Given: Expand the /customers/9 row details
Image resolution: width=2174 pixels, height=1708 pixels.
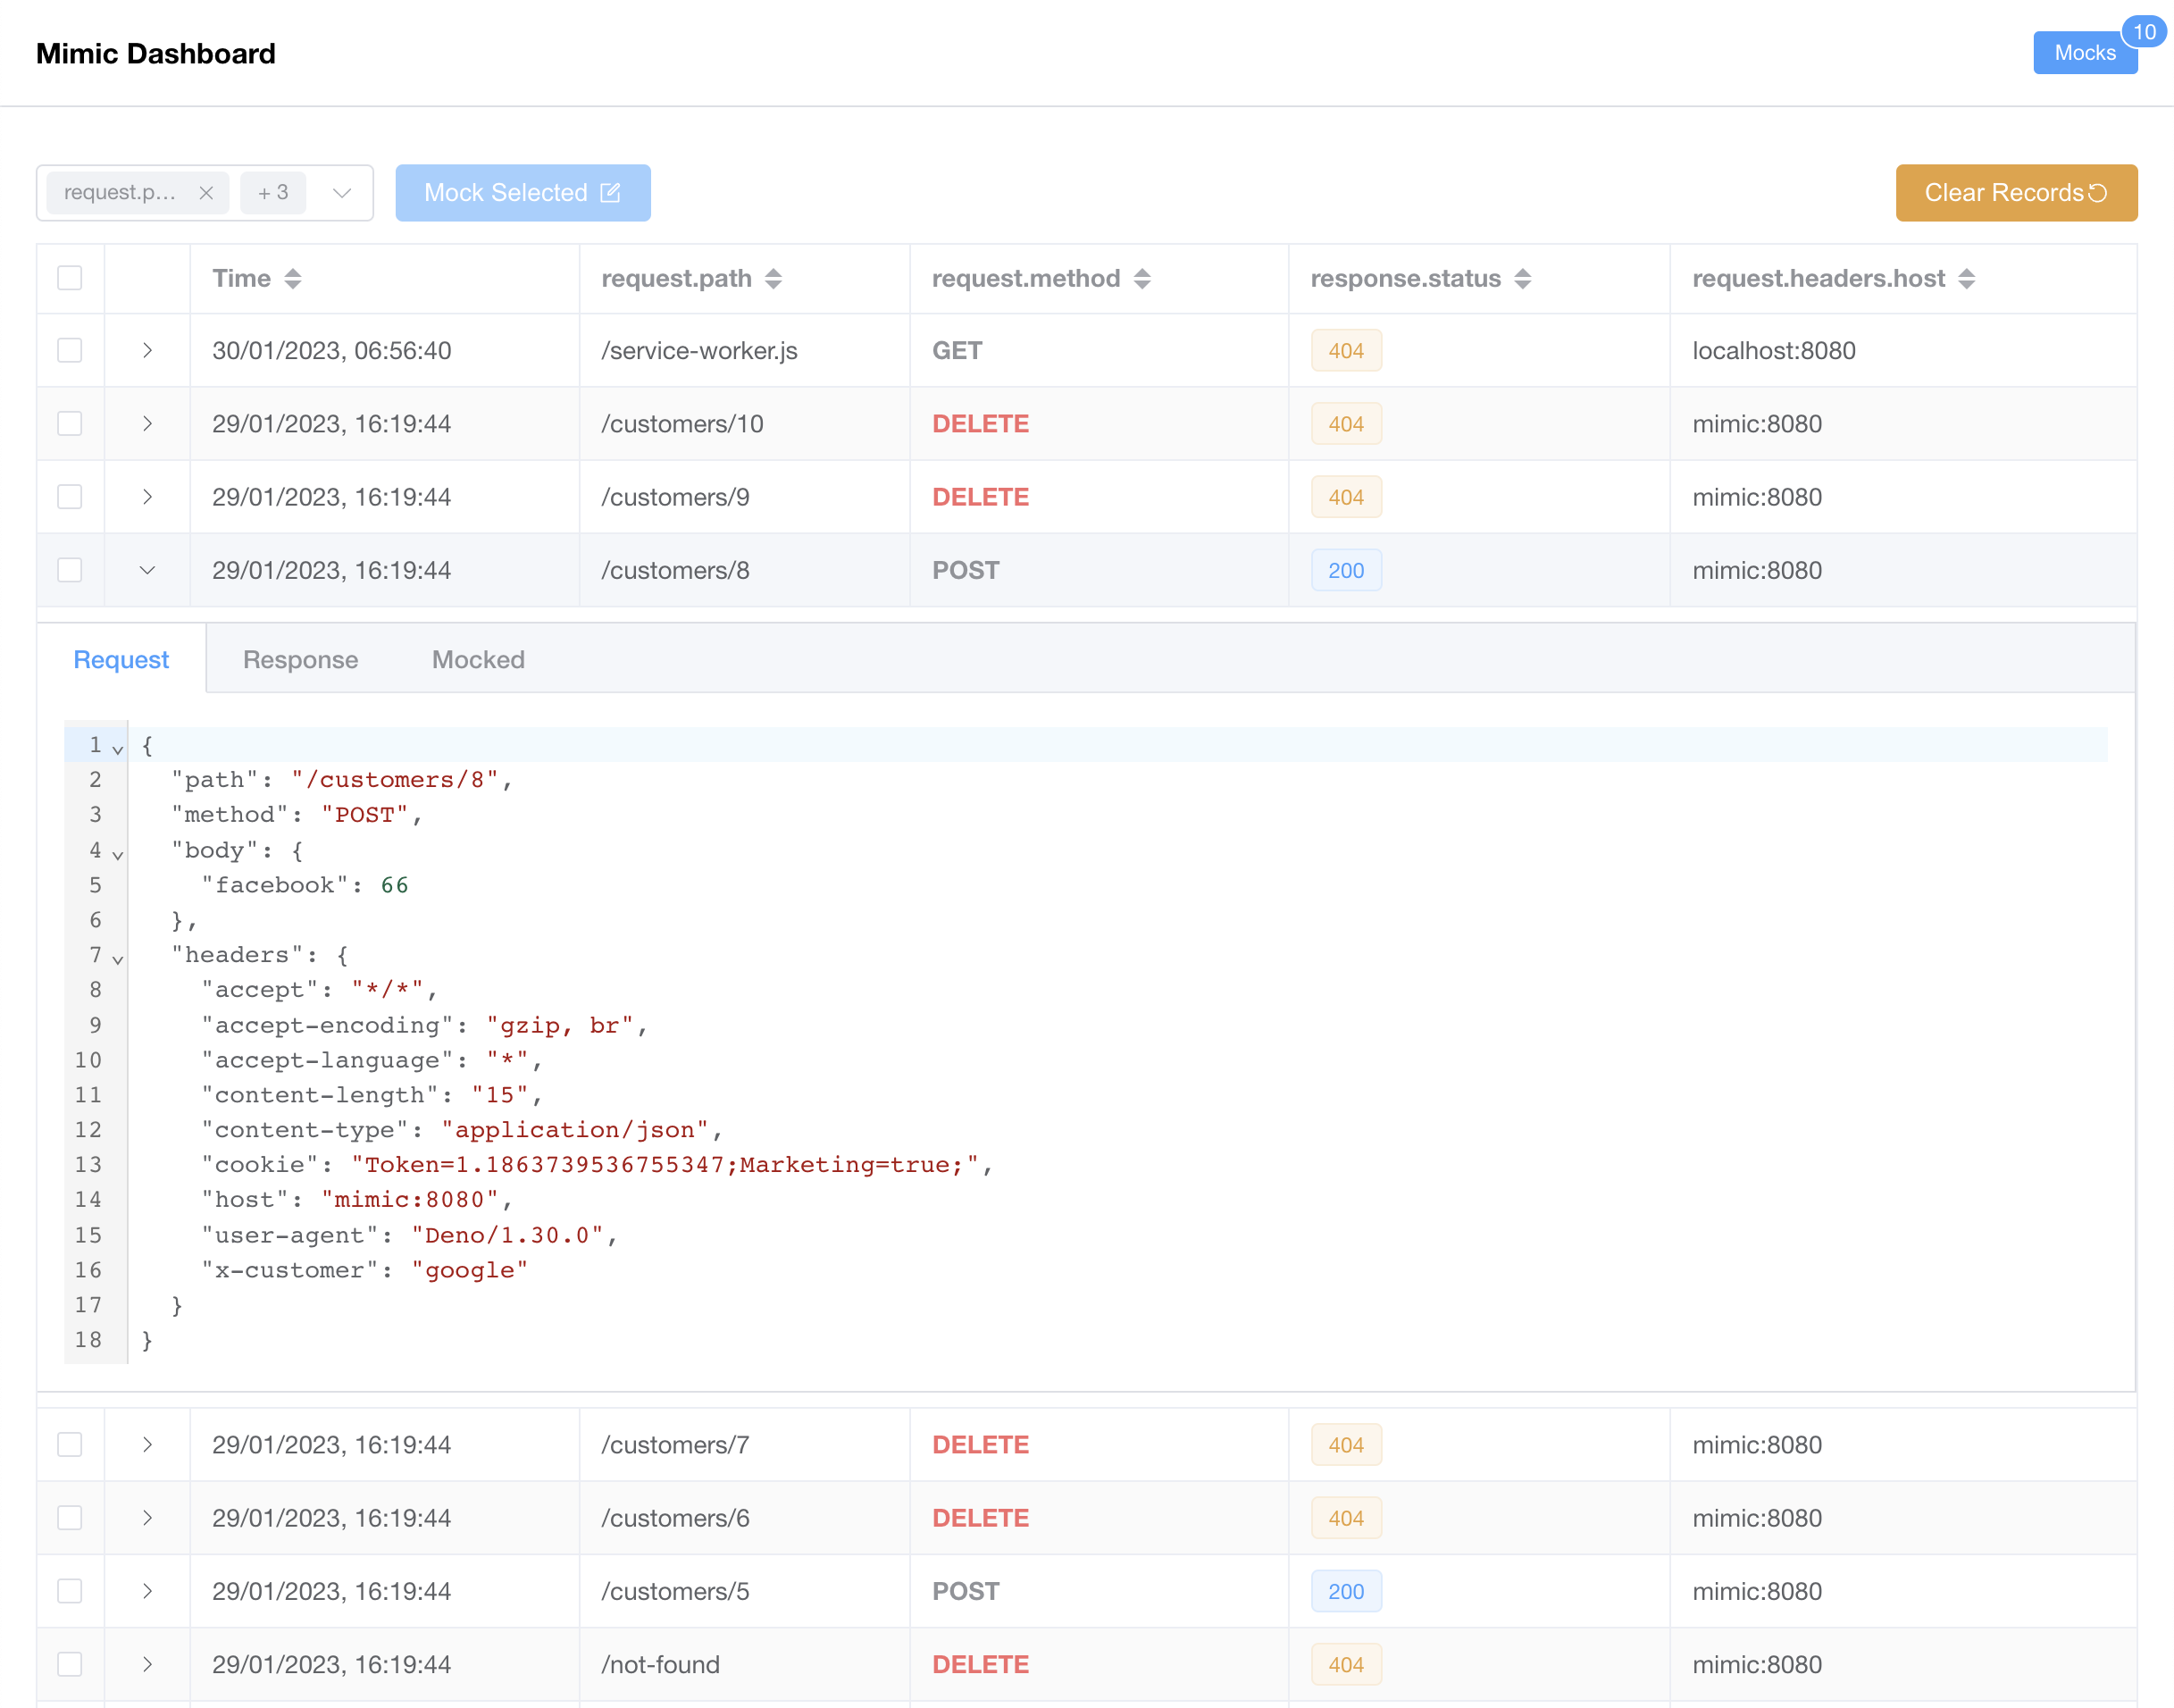Looking at the screenshot, I should click(x=147, y=497).
